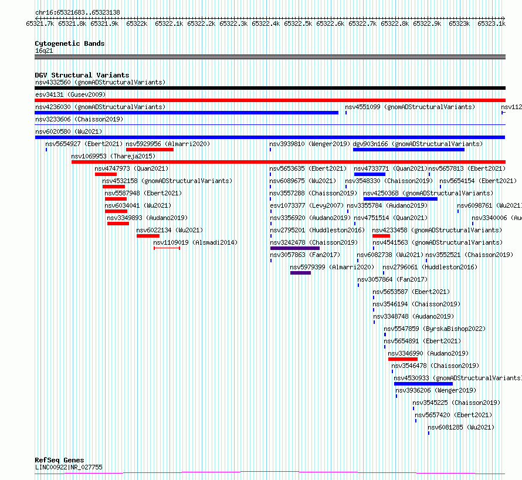Click the nsv4332560 gnomAD black variant bar
Screen dimensions: 522x480
tap(270, 88)
